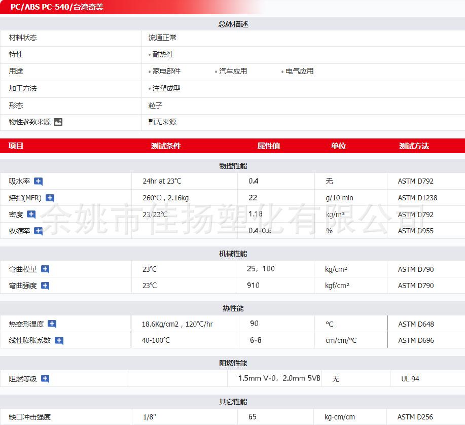Click the expansion coefficient value 6-8
The height and width of the screenshot is (425, 465).
pos(256,340)
